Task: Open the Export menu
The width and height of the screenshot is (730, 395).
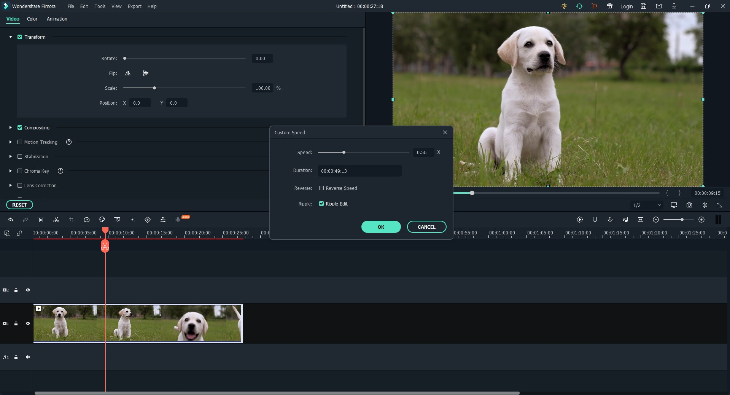Action: (x=134, y=6)
